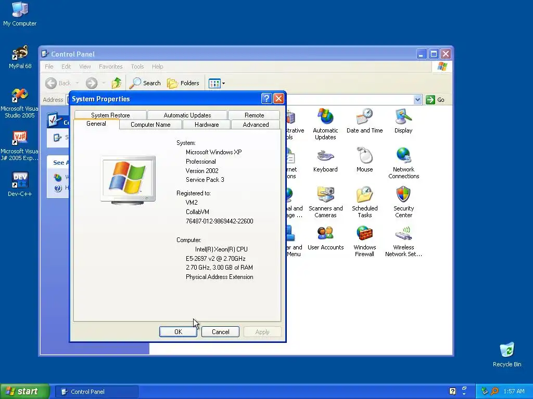Click the help question mark in System Properties
Image resolution: width=533 pixels, height=399 pixels.
(266, 99)
